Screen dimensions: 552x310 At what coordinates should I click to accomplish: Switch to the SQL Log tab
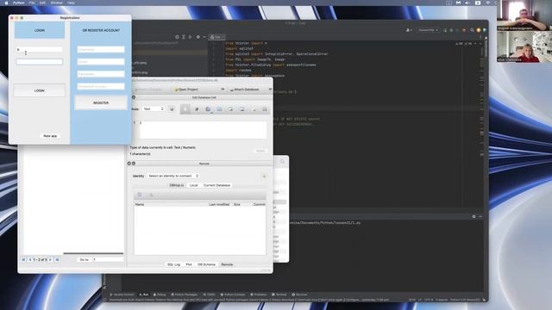pyautogui.click(x=173, y=264)
